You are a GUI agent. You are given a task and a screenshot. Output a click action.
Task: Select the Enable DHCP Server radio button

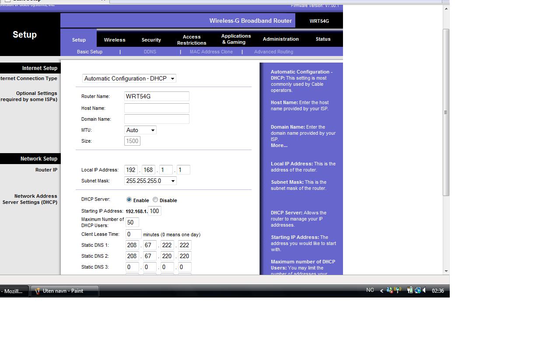[129, 199]
